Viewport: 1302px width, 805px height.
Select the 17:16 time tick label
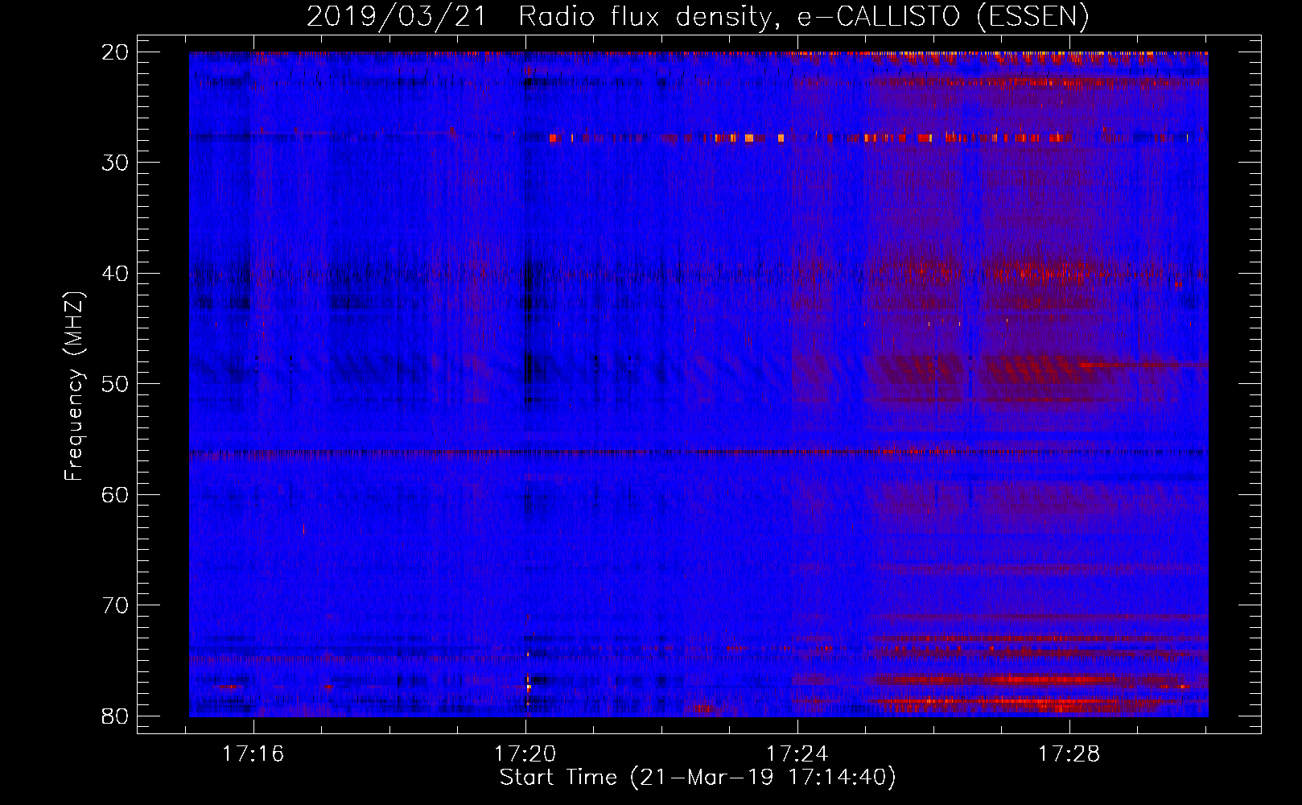click(x=253, y=754)
